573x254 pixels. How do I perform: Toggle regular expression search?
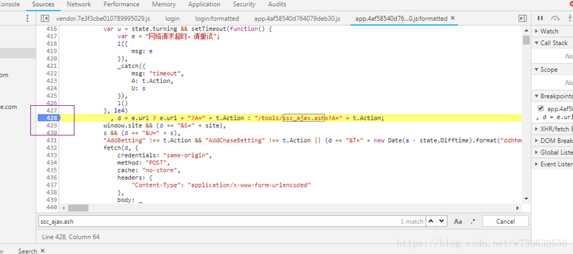point(473,222)
